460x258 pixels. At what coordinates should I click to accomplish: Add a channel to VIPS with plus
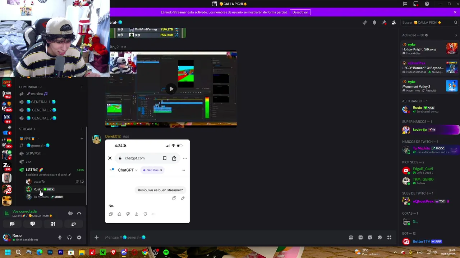pos(82,139)
